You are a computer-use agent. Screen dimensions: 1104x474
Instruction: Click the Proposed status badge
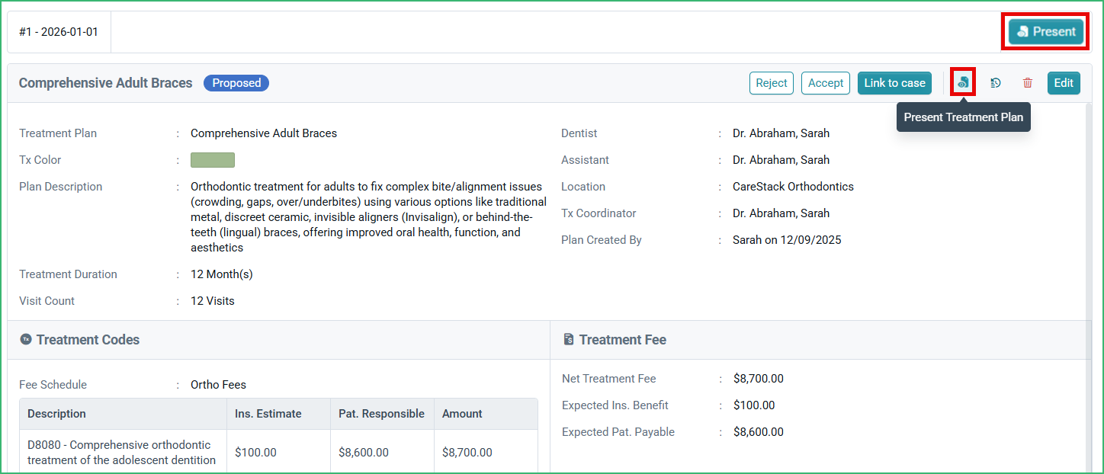(236, 83)
